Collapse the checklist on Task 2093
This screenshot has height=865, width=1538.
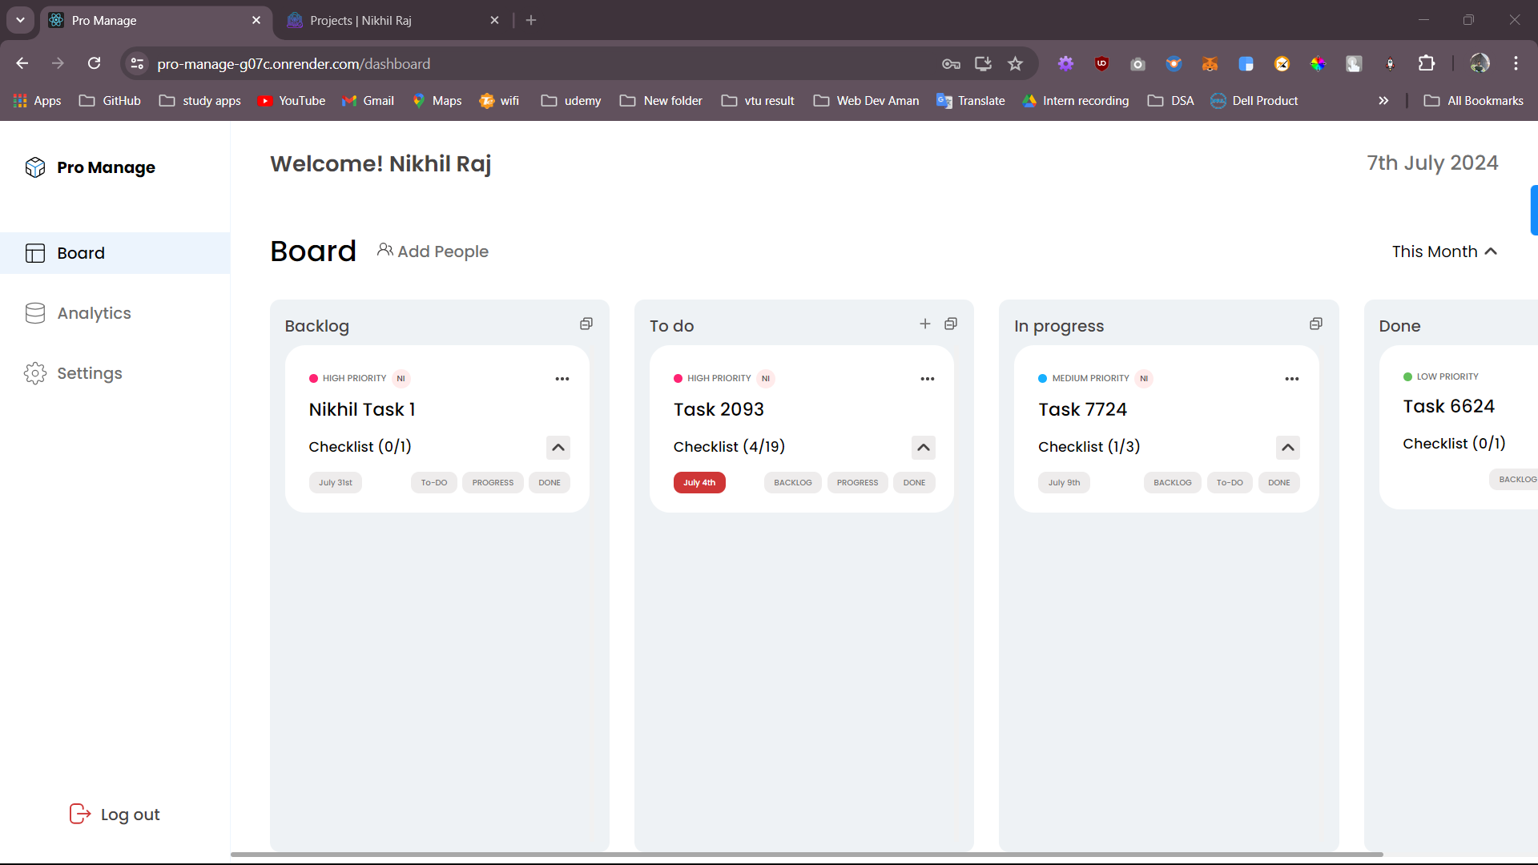(x=923, y=447)
